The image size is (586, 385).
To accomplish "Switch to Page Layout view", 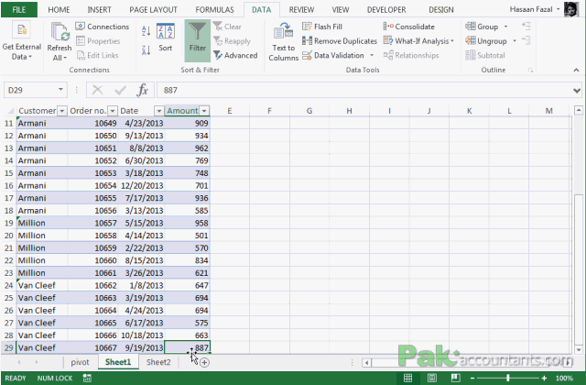I will tap(431, 378).
